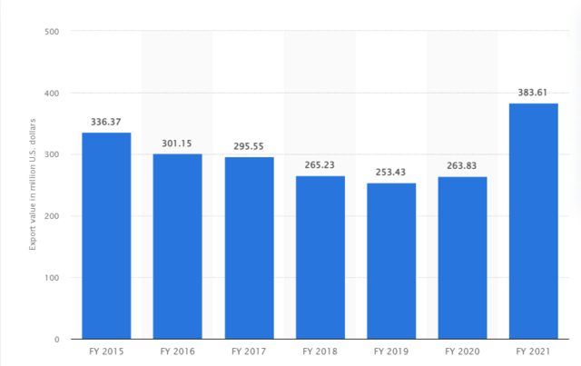This screenshot has width=581, height=366.
Task: Select the FY 2016 bar
Action: (x=178, y=247)
